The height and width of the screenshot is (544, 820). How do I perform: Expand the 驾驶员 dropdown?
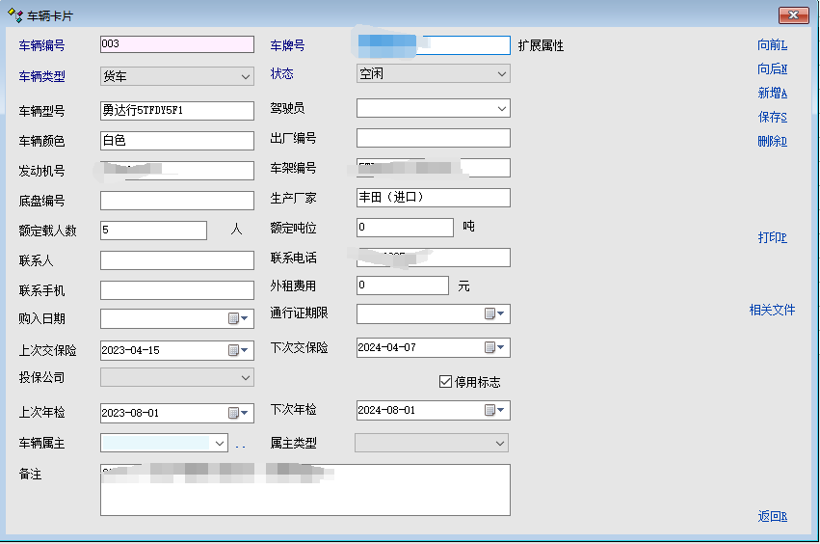tap(502, 109)
